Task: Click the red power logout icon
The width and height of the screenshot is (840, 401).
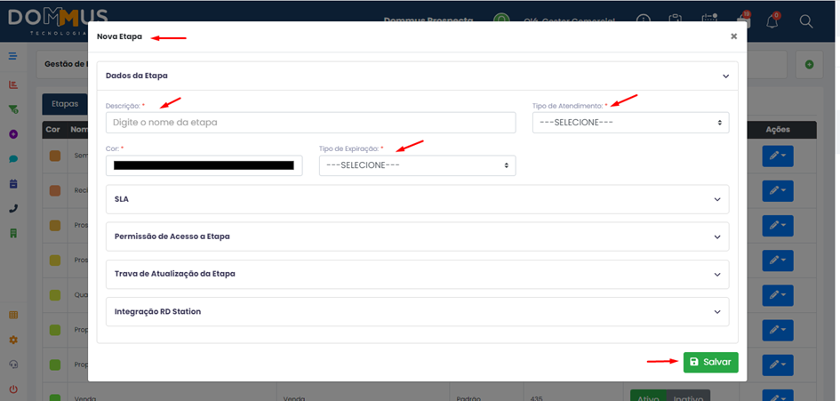Action: coord(13,389)
